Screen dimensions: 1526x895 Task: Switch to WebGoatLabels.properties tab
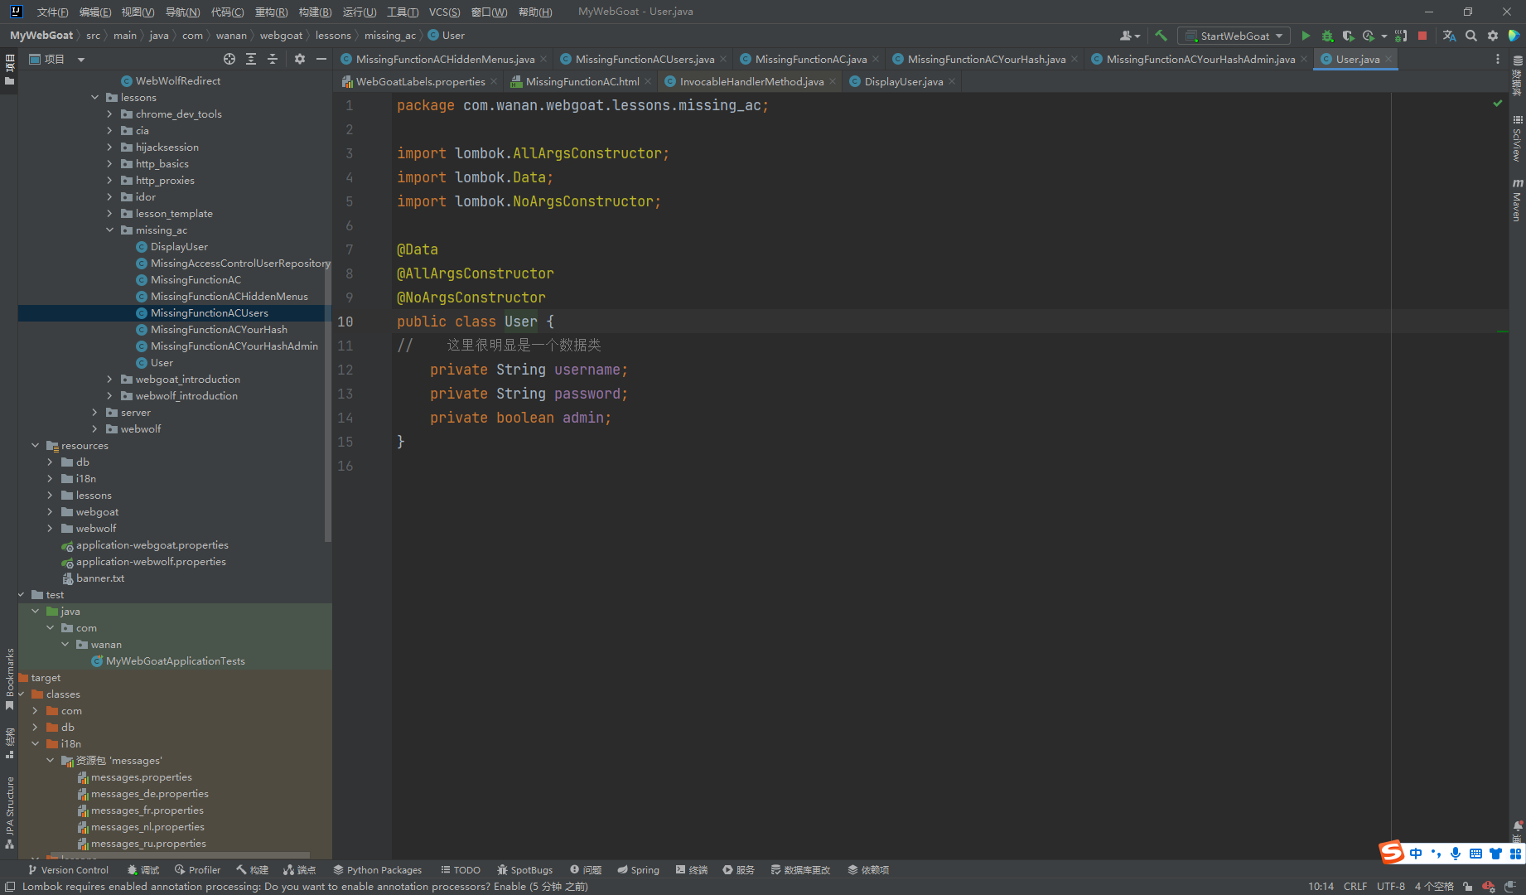[420, 81]
